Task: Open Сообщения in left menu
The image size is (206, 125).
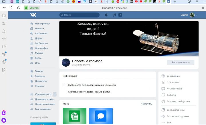Action: (41, 33)
